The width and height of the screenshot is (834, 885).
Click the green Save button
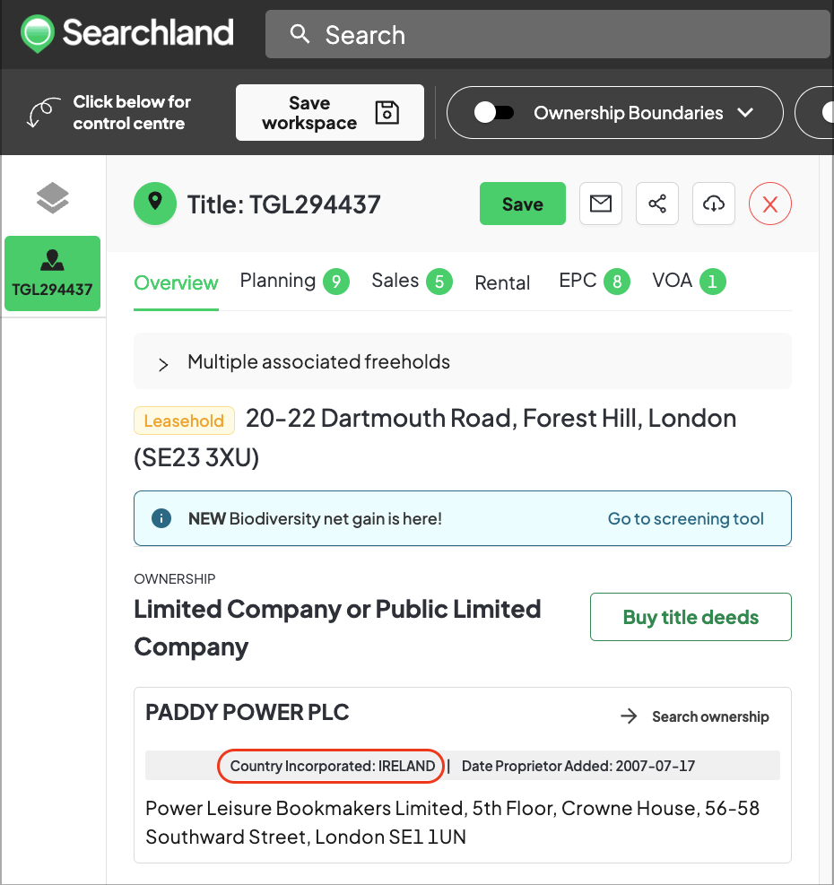tap(522, 204)
